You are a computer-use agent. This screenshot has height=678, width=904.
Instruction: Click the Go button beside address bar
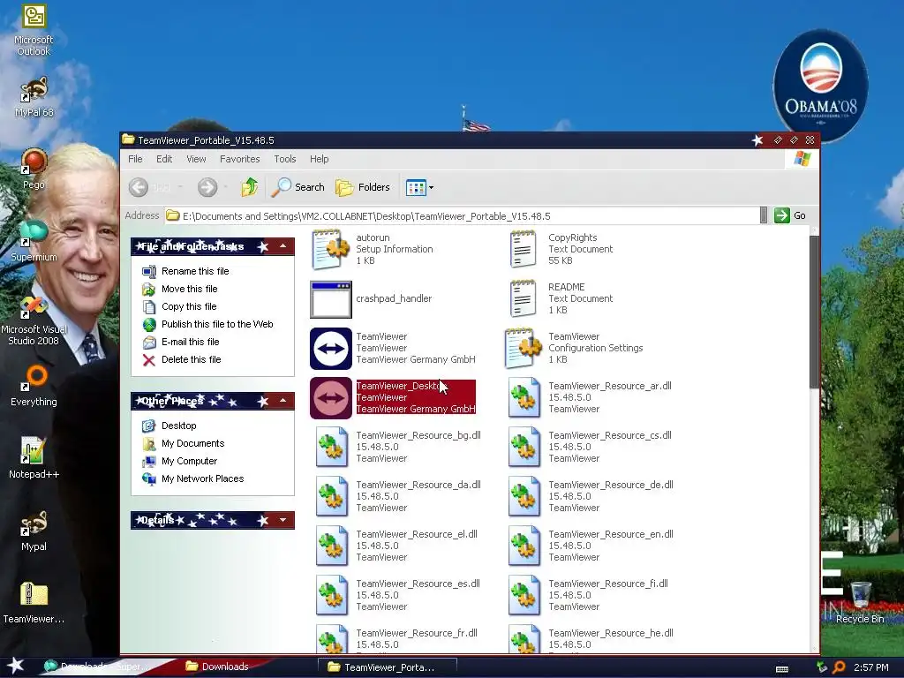790,215
